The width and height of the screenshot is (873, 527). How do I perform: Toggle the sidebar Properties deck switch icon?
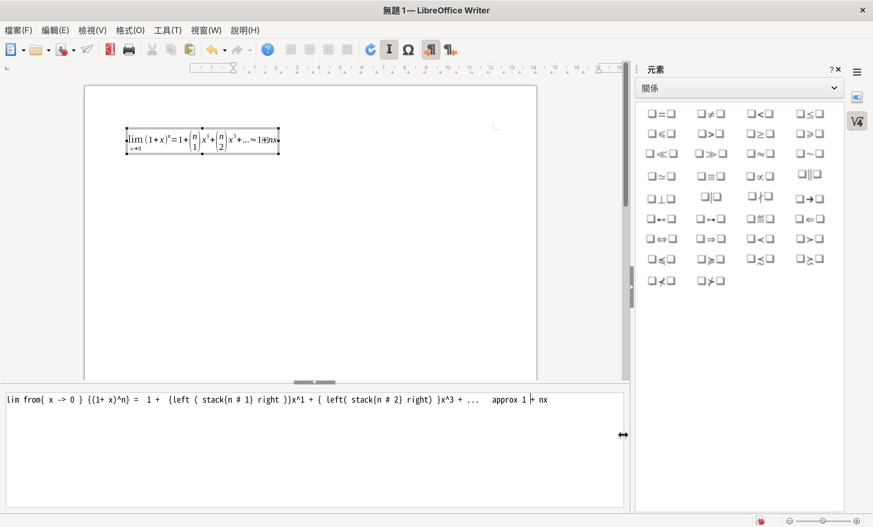pos(857,97)
